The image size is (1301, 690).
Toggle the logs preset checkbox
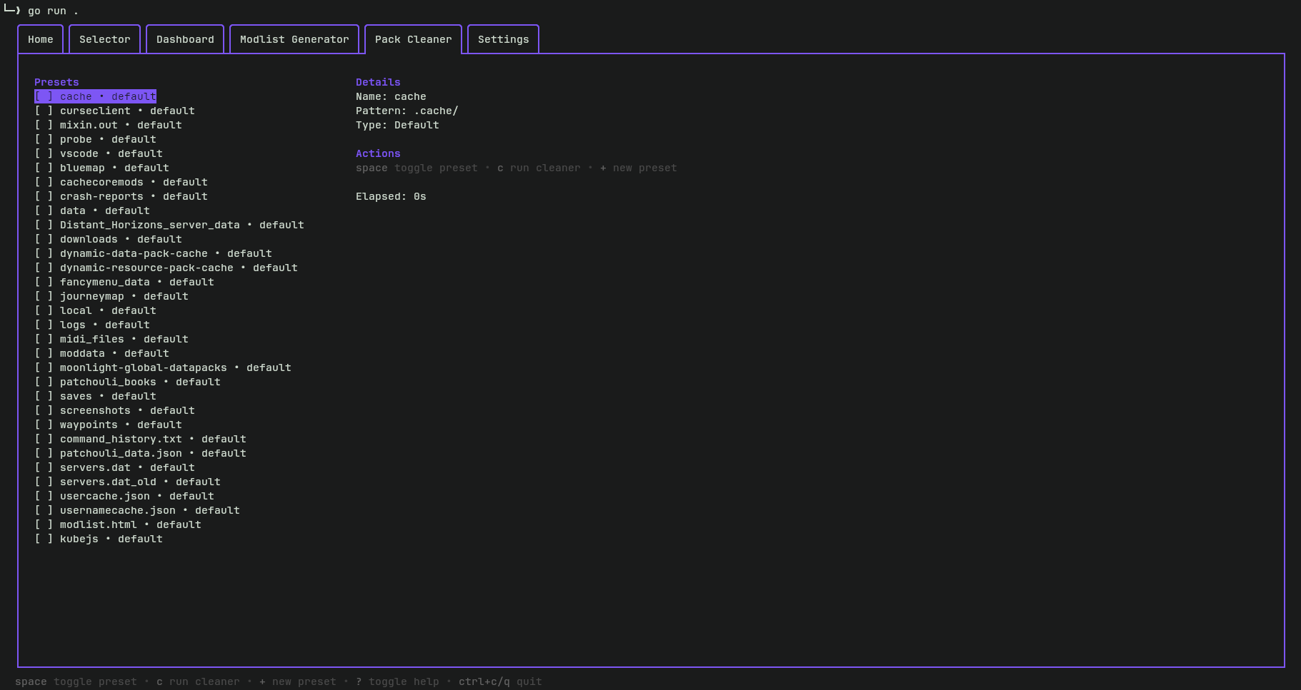(44, 325)
